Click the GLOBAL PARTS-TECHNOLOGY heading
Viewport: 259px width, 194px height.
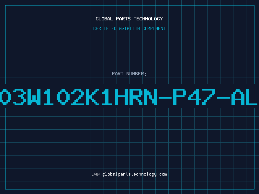pos(129,19)
